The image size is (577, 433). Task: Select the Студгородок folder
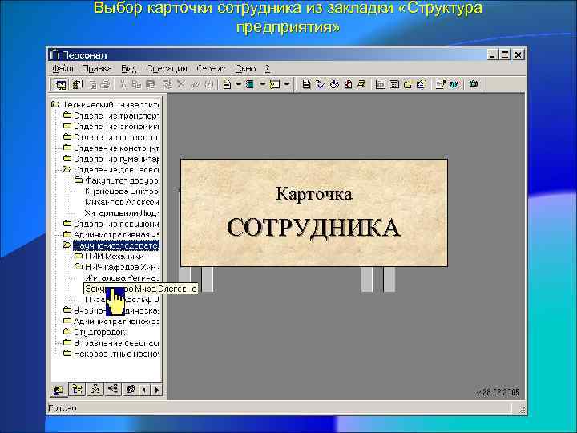[x=99, y=332]
